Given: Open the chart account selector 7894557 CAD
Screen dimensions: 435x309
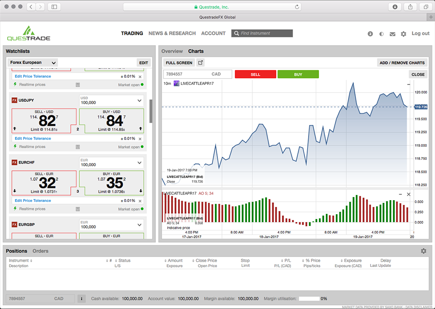Looking at the screenshot, I should [198, 74].
